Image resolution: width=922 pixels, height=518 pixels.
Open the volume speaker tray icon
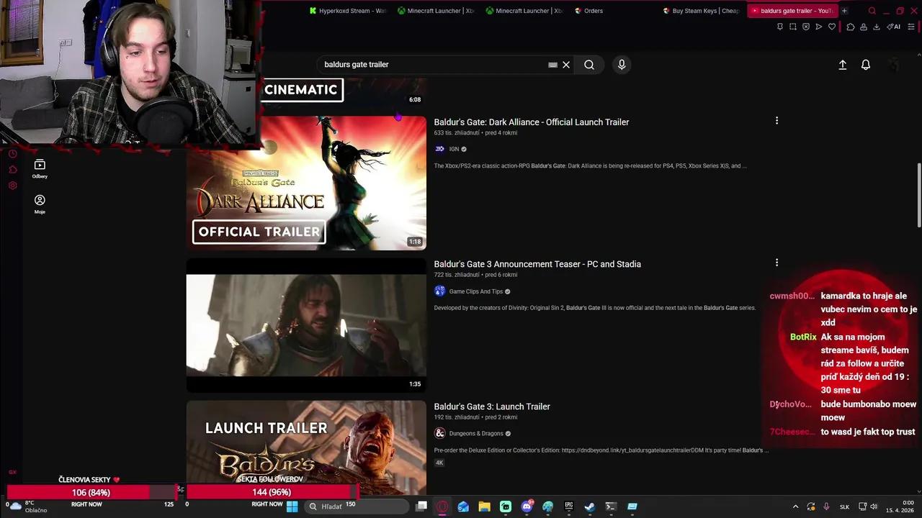875,506
